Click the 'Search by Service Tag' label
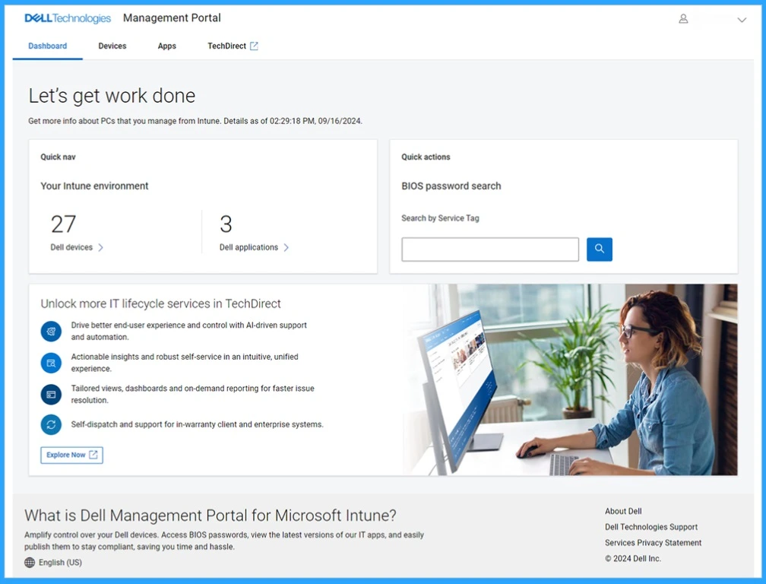The height and width of the screenshot is (584, 766). [440, 218]
